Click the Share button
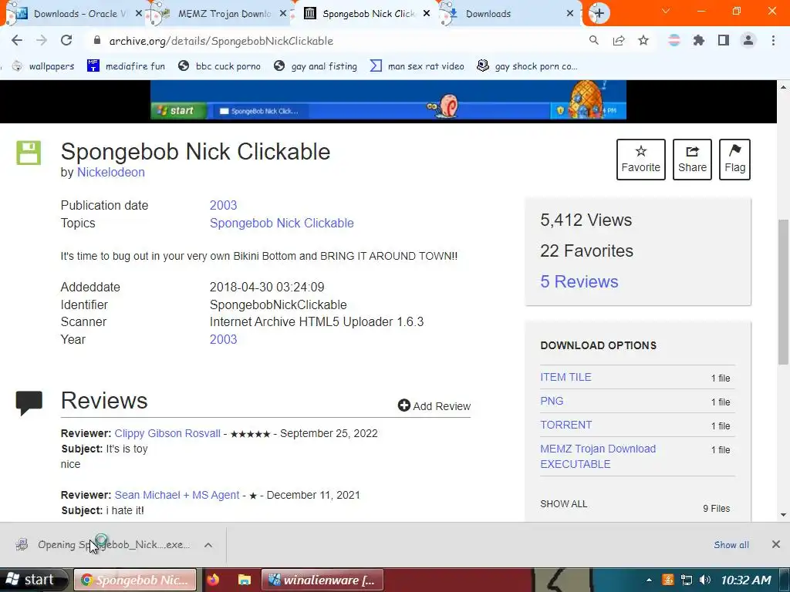 point(692,160)
